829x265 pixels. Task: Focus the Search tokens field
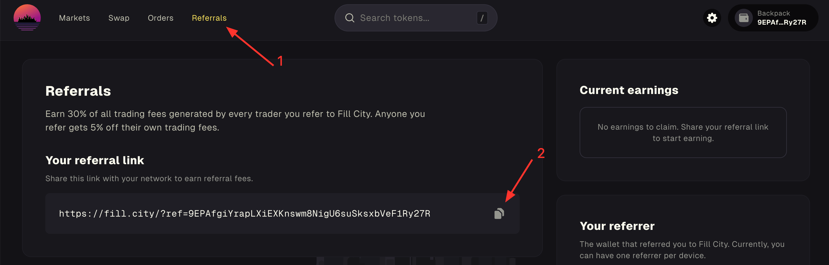tap(416, 18)
